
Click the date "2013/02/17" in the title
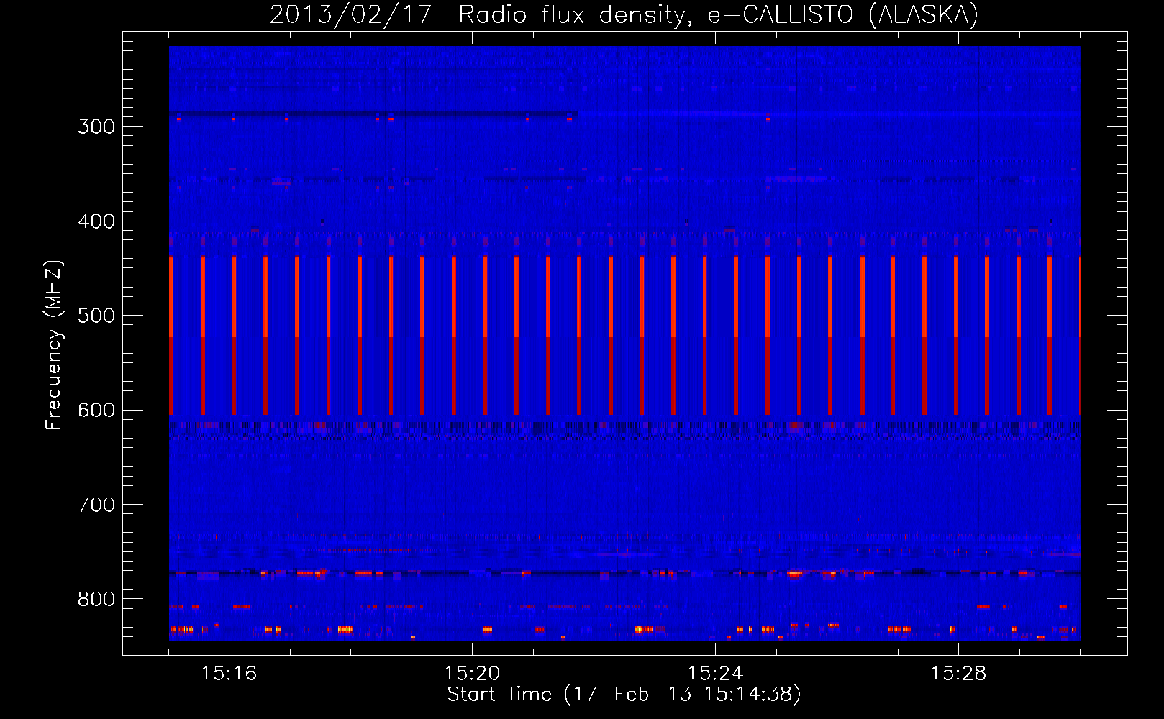(350, 14)
